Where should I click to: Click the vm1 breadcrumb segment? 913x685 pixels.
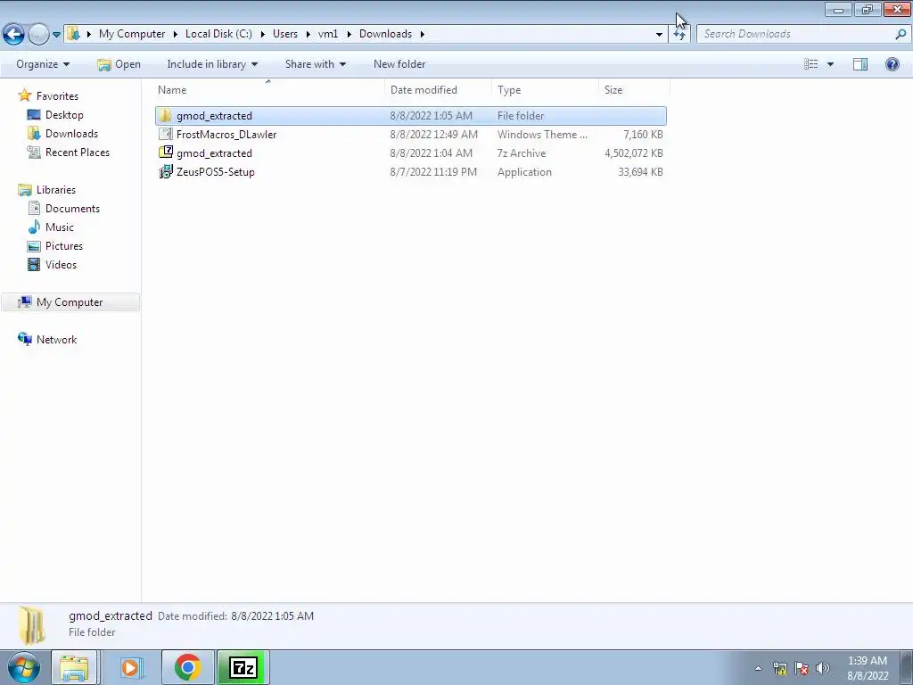(328, 34)
